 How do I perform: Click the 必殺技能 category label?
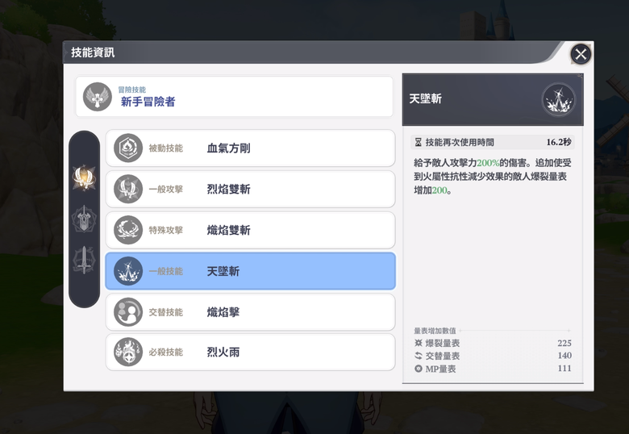coord(165,352)
